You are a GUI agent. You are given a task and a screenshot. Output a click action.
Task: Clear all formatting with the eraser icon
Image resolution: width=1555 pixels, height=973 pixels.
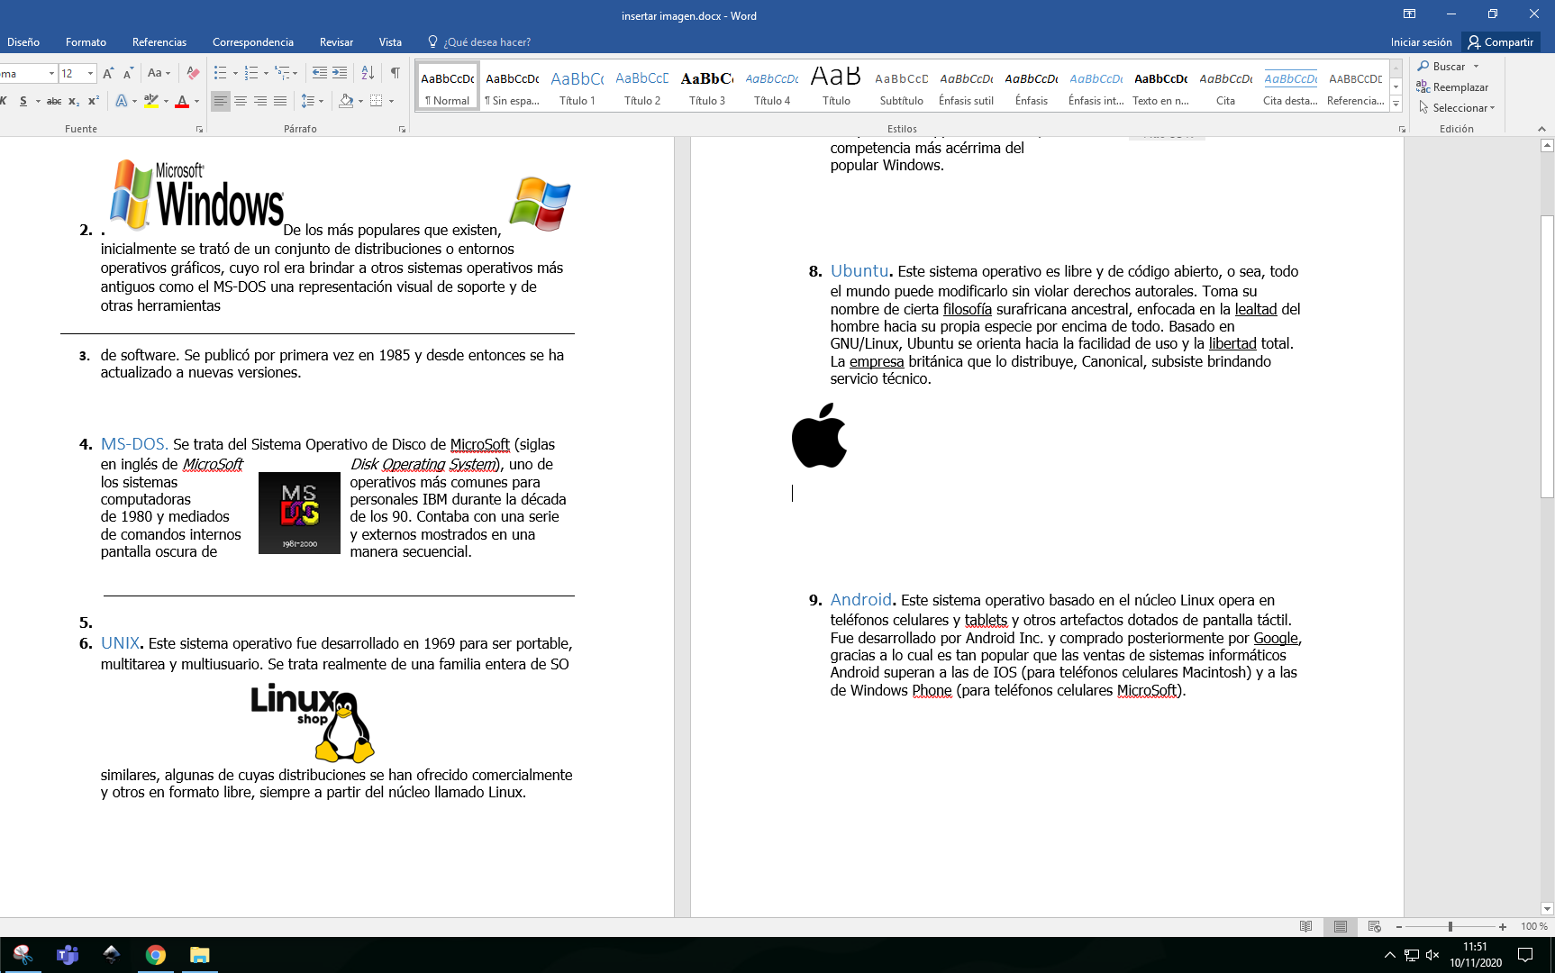click(x=193, y=73)
